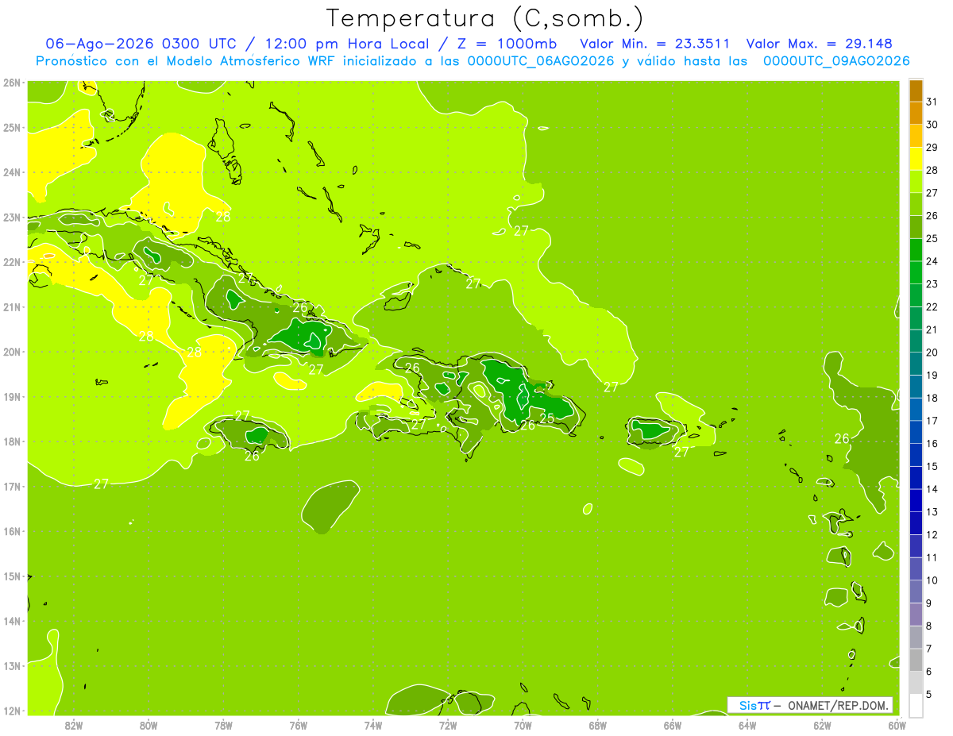Pick the lime swatch between 27 and 28
This screenshot has height=736, width=953.
tap(916, 182)
